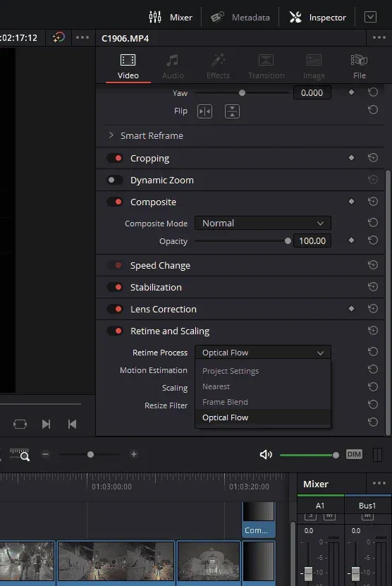Mute audio with the speaker icon
The width and height of the screenshot is (392, 586).
[x=266, y=454]
